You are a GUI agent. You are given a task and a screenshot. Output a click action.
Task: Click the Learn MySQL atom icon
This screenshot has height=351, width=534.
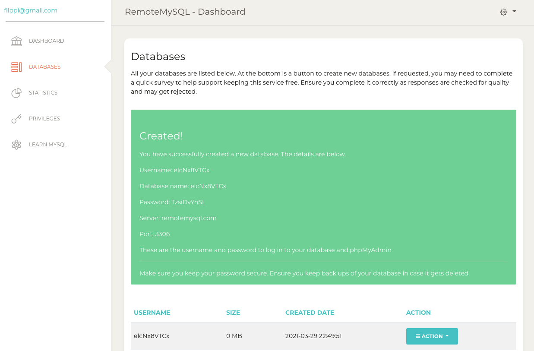16,145
